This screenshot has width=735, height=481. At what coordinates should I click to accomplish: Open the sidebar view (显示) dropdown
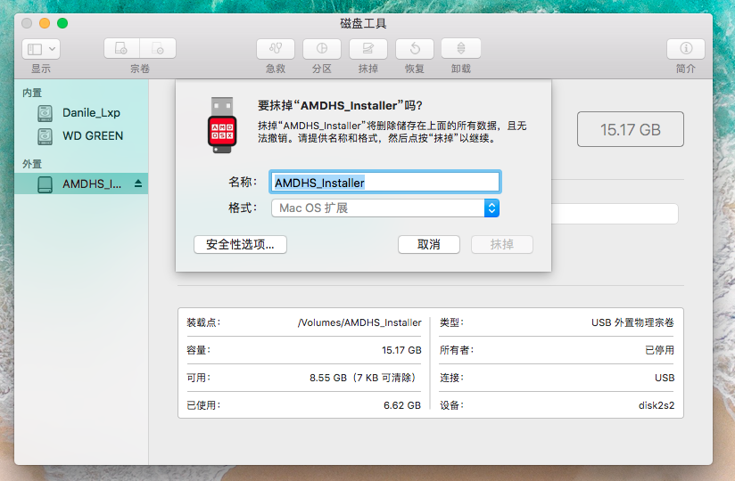pos(41,49)
